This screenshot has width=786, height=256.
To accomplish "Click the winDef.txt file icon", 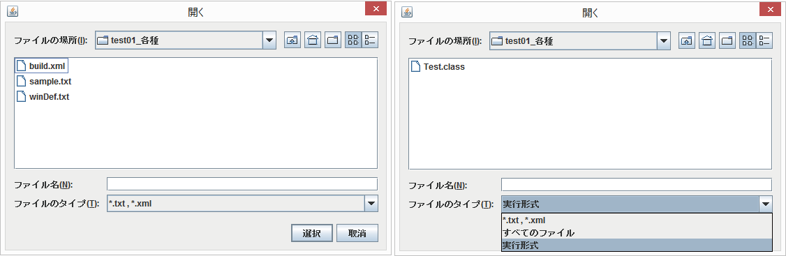I will tap(21, 97).
